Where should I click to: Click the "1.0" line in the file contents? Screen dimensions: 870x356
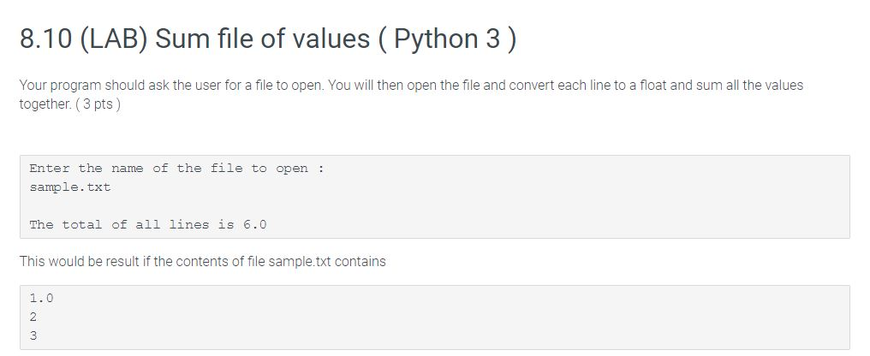point(41,299)
